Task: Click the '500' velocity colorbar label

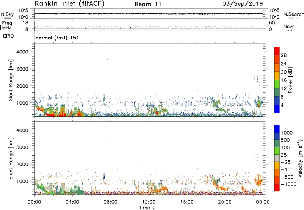Action: [x=285, y=140]
